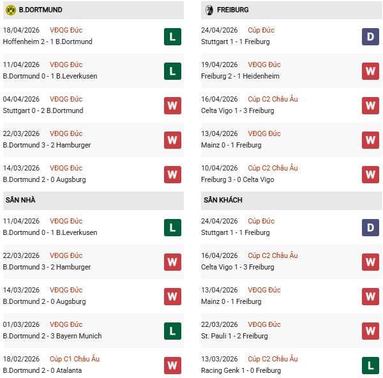Select L badge next to Bayern Munich match
Screen dimensions: 383x378
(172, 331)
